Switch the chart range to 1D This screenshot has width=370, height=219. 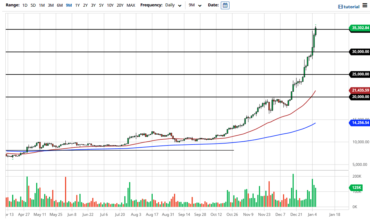click(x=25, y=5)
